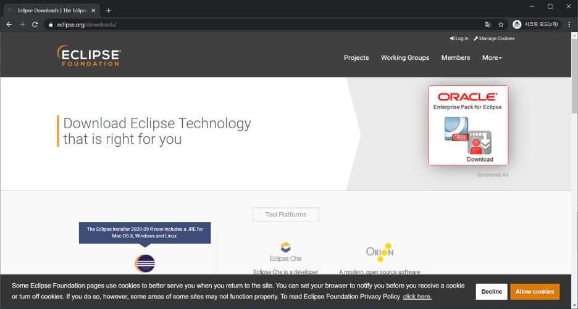
Task: Open Manage Cookies link
Action: (494, 38)
